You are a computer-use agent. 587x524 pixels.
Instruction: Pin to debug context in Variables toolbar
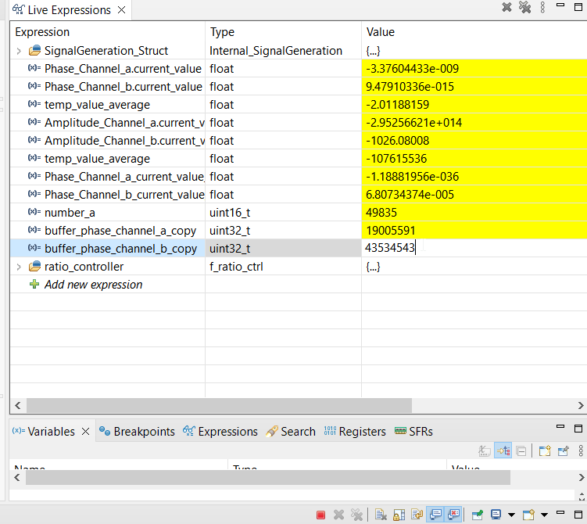(563, 451)
